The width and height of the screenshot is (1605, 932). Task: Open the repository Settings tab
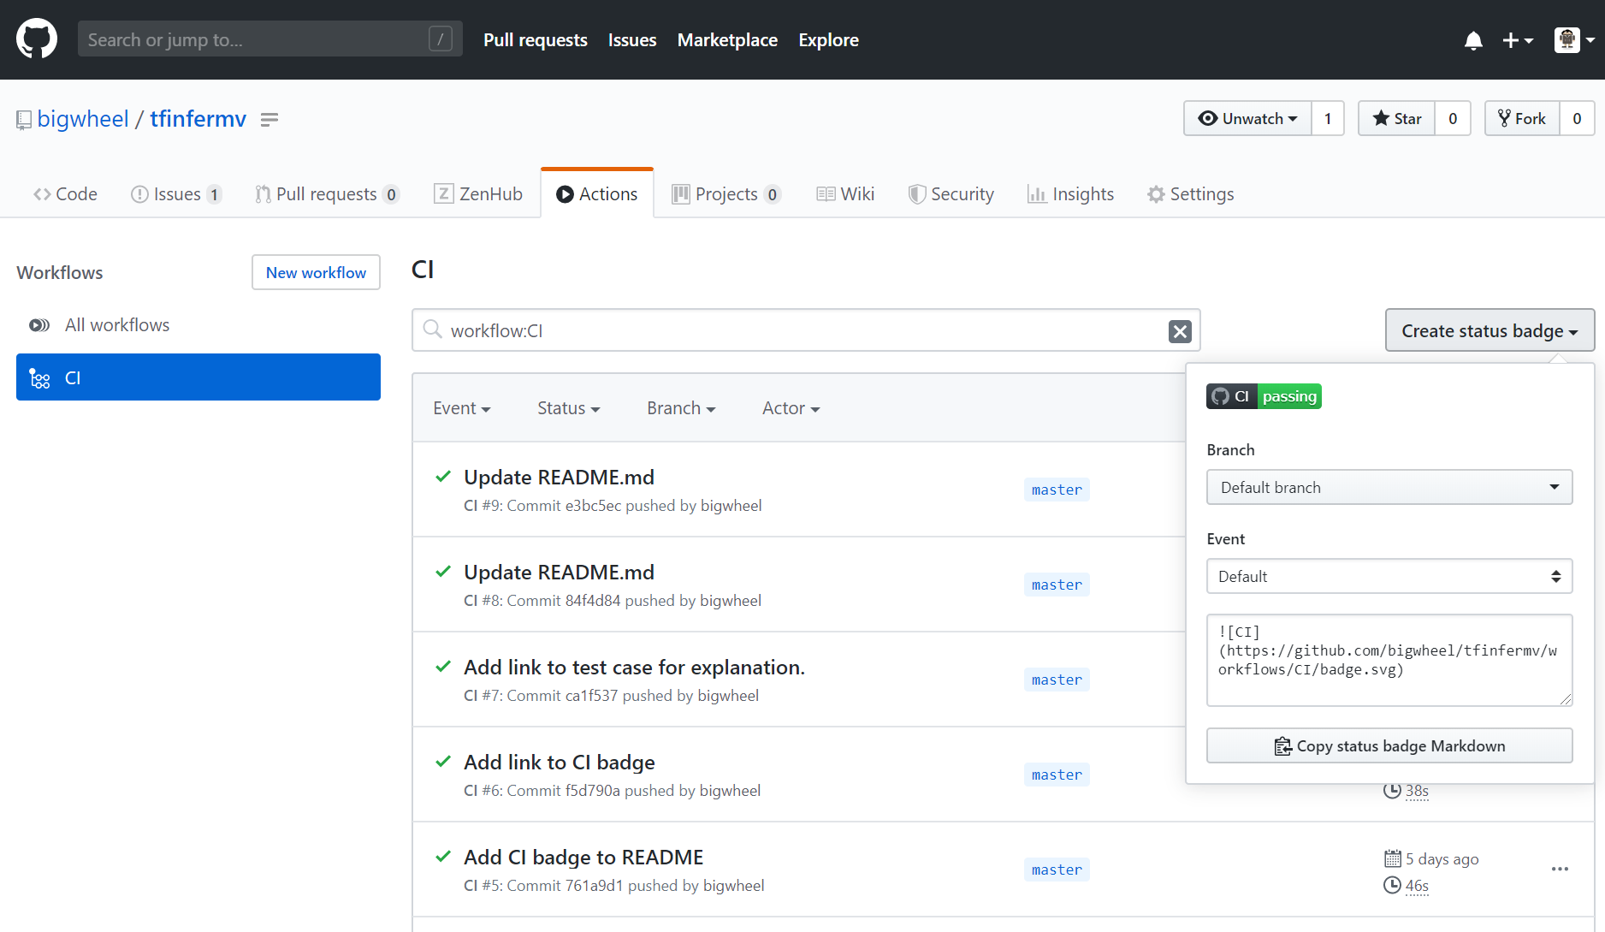coord(1190,194)
